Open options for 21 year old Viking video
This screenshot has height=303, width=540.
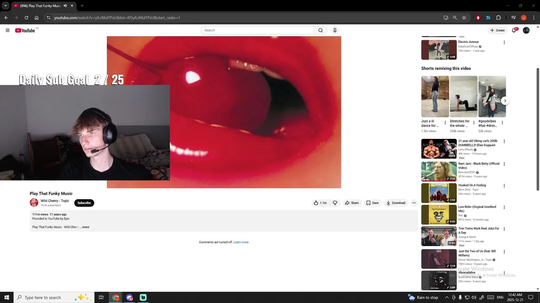click(x=504, y=141)
